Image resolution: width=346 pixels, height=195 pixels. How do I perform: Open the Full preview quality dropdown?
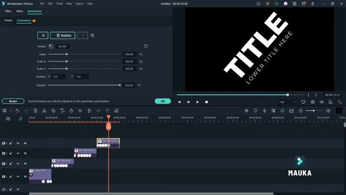click(x=288, y=102)
